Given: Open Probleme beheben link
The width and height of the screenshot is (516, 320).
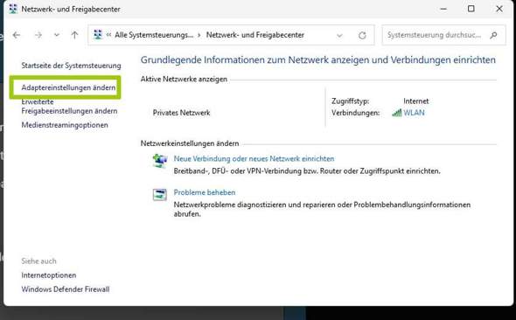Looking at the screenshot, I should pyautogui.click(x=205, y=192).
